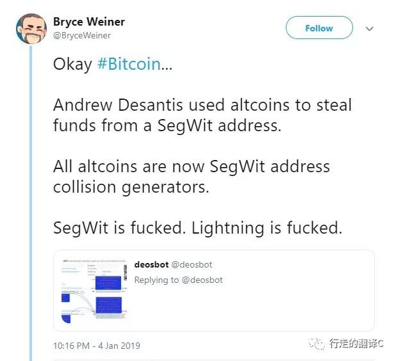Click the 'Replying to' label in the quoted tweet
This screenshot has height=361, width=396.
click(x=156, y=280)
